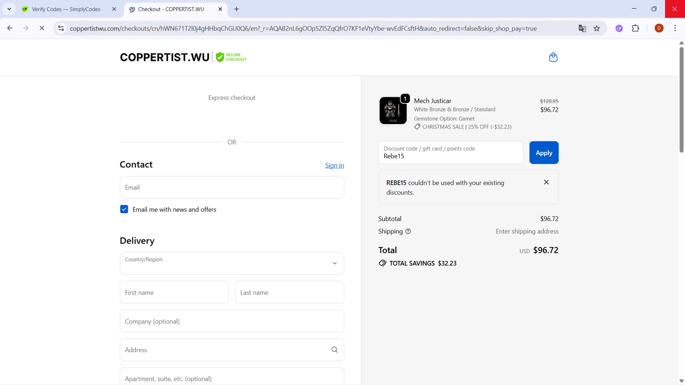
Task: Stop loading the page
Action: (42, 28)
